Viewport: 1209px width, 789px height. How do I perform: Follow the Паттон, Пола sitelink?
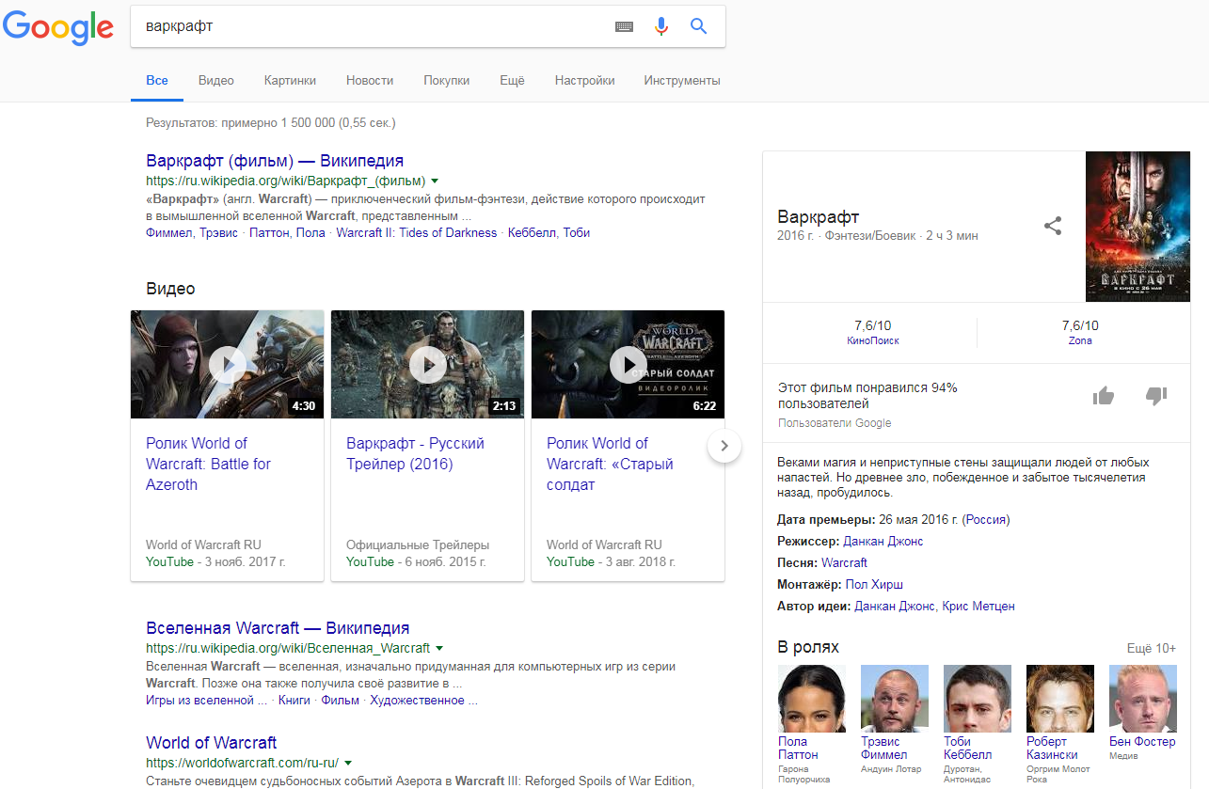tap(289, 233)
